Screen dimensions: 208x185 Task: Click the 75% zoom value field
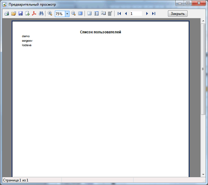(x=60, y=14)
